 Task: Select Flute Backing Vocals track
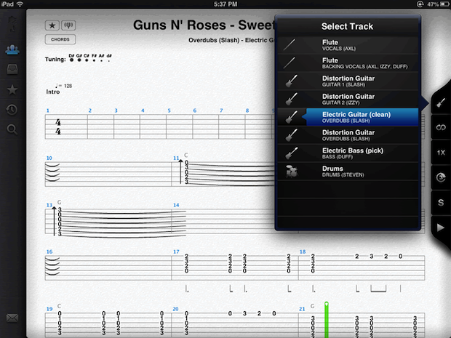click(x=348, y=63)
